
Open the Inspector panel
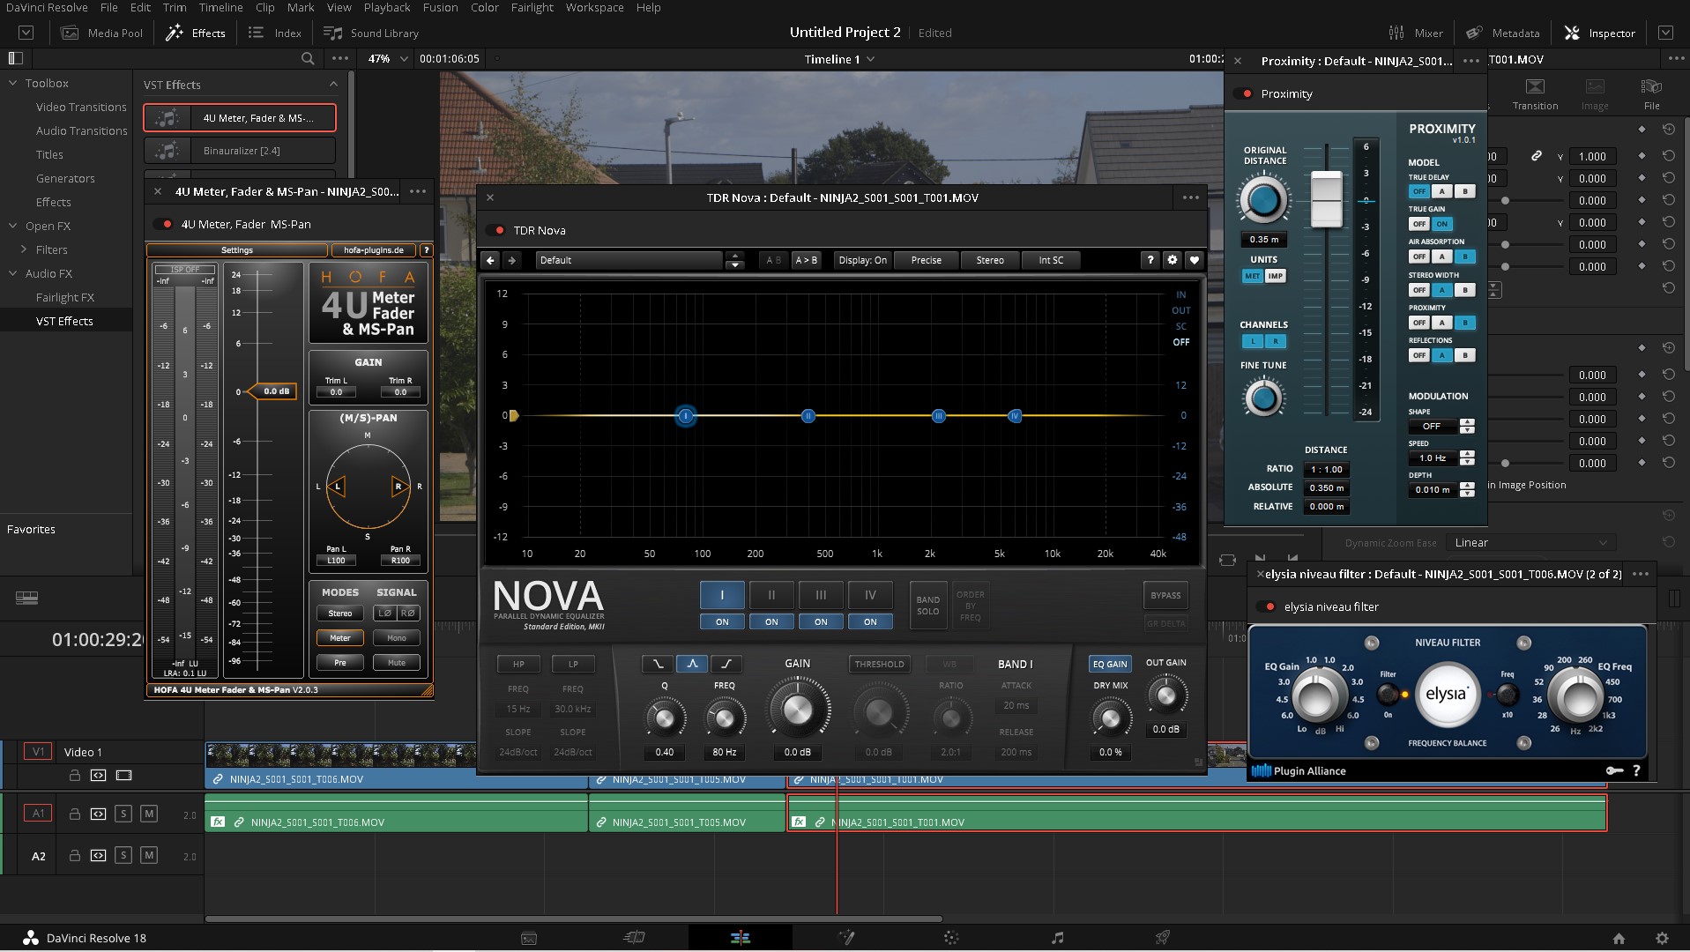pos(1599,33)
